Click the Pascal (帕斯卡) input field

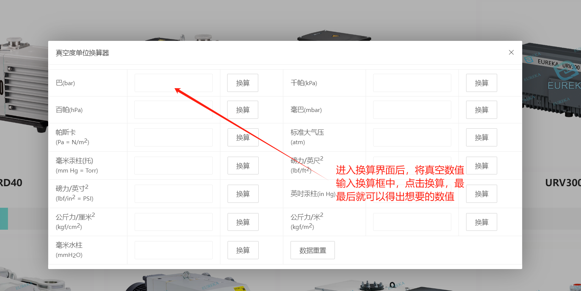[x=173, y=137]
